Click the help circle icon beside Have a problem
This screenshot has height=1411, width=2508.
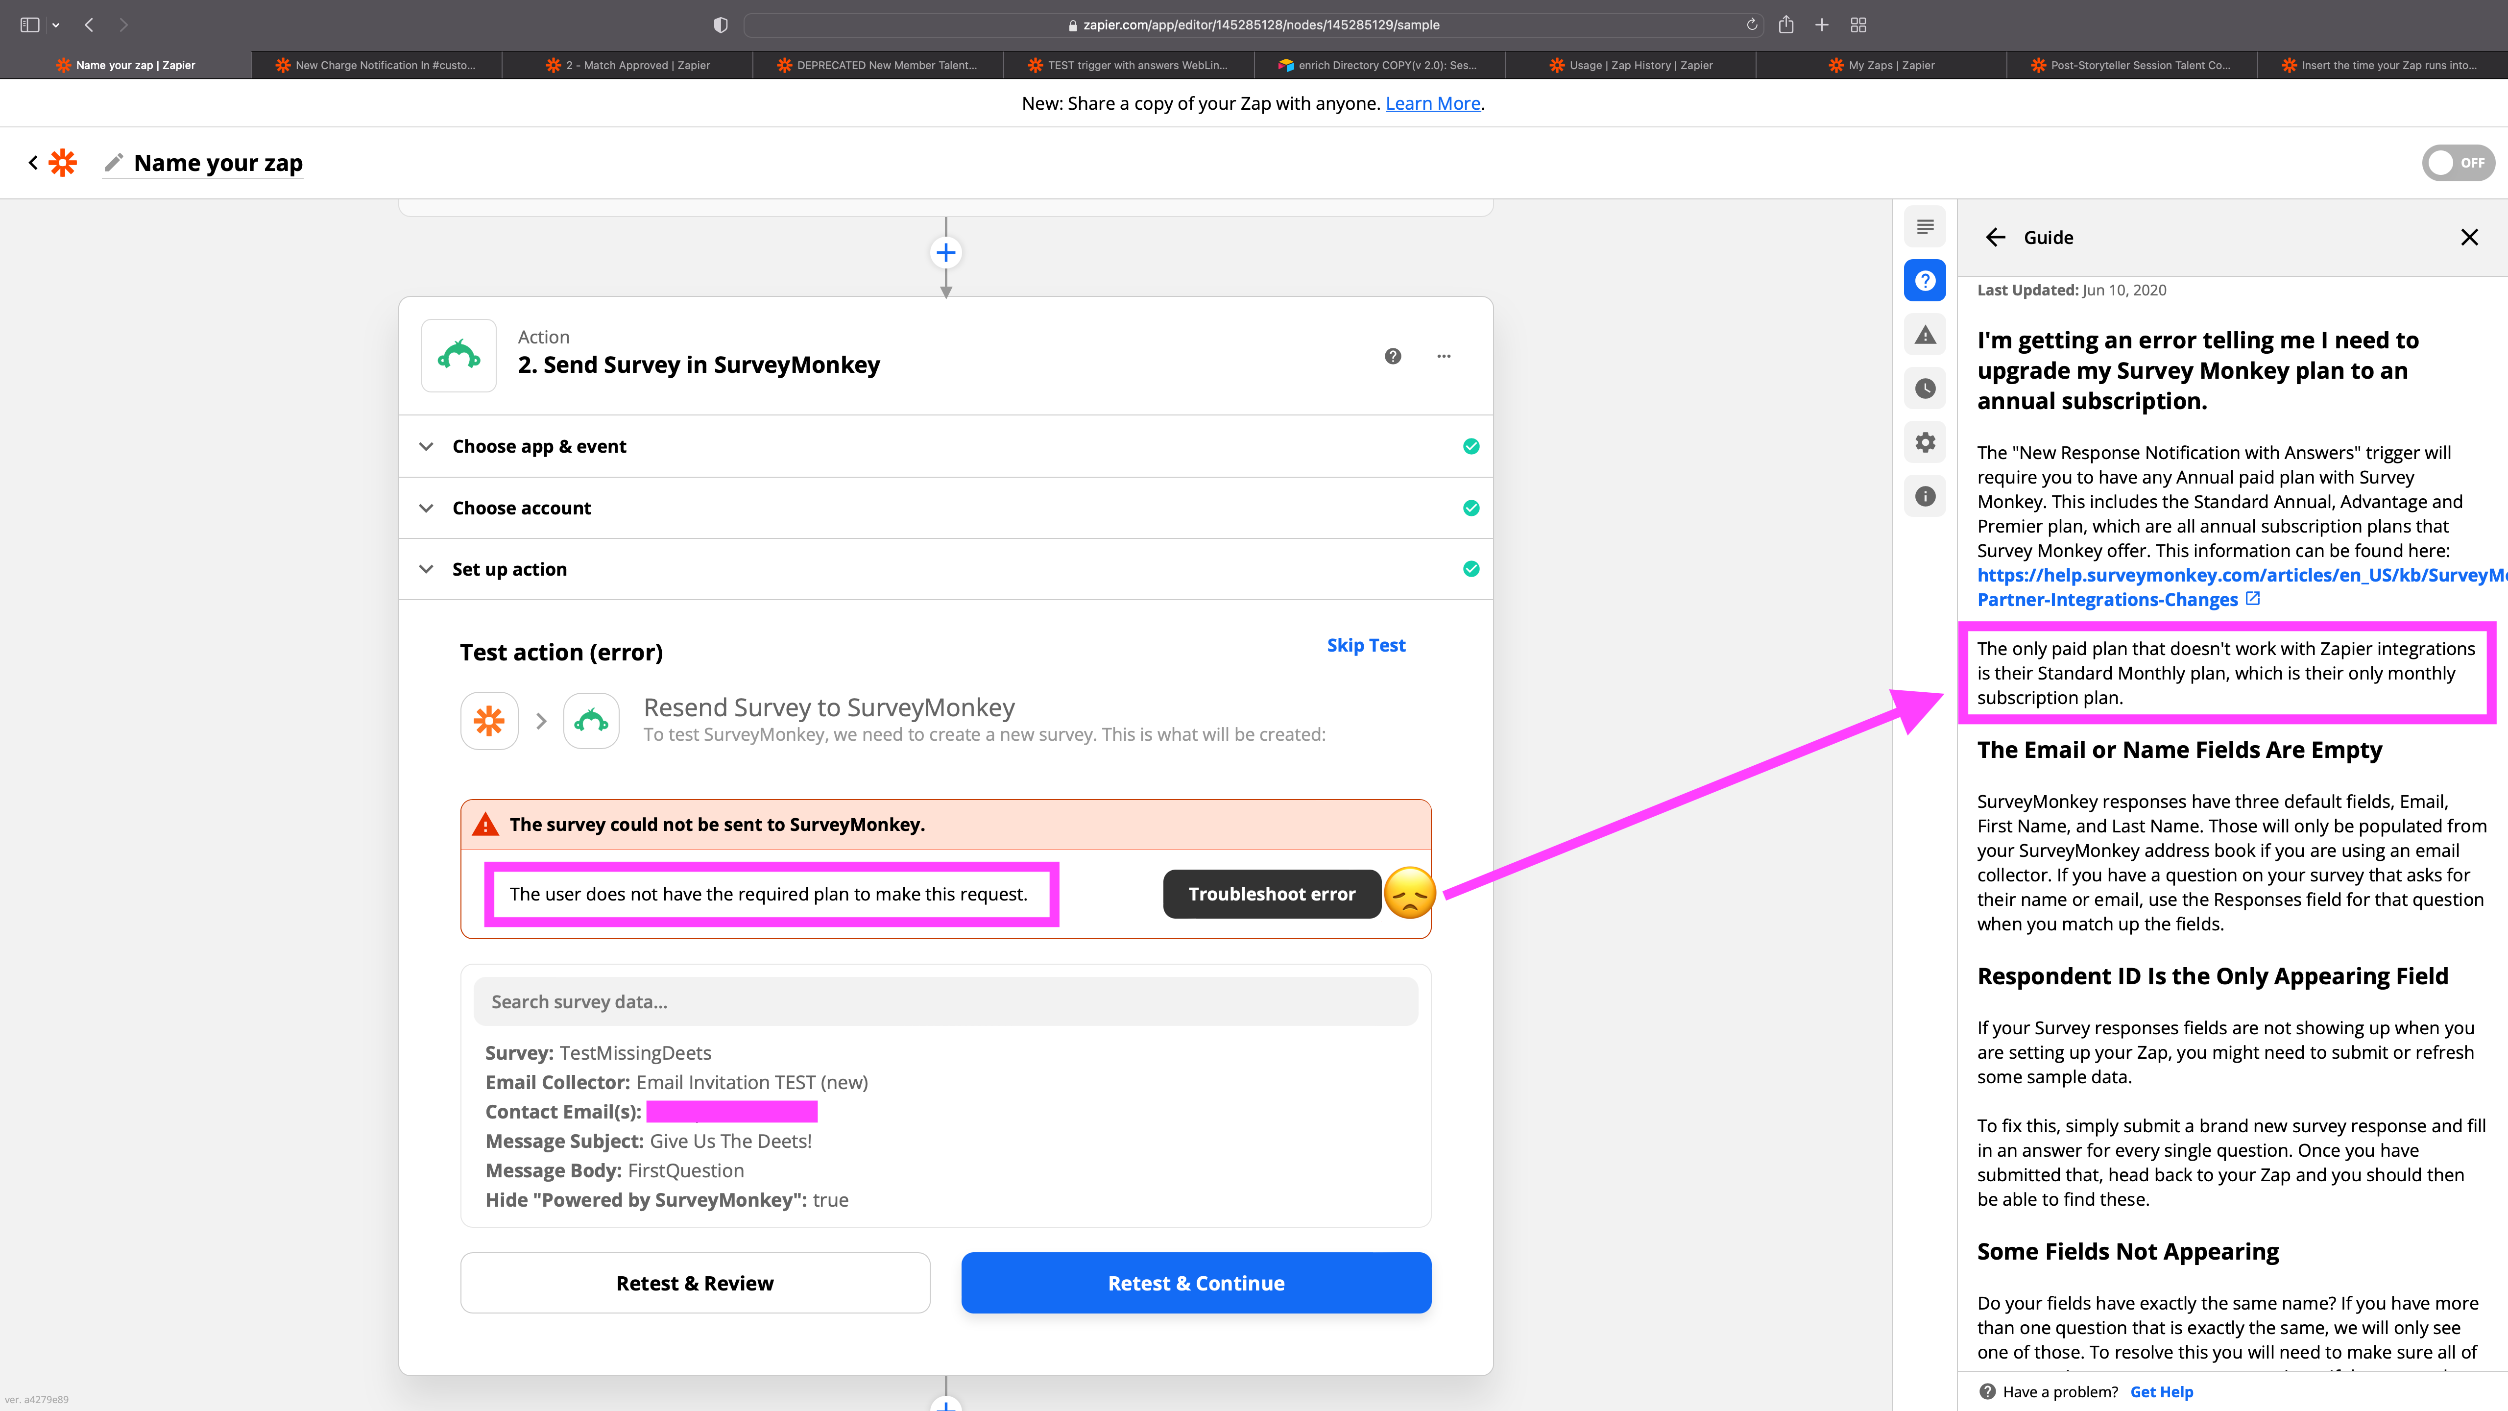1987,1391
